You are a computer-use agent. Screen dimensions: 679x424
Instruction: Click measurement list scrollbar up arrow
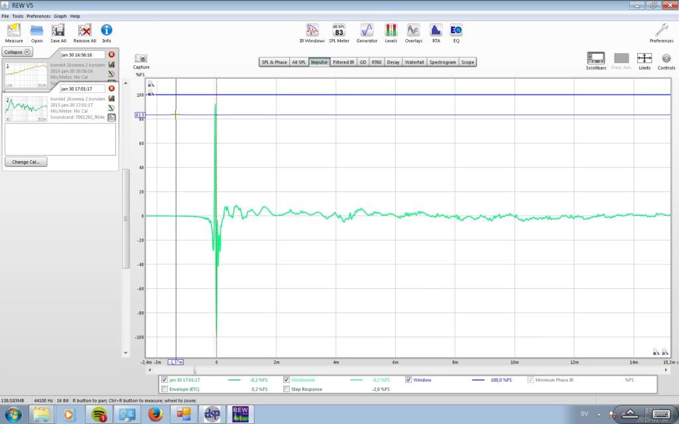[x=125, y=83]
